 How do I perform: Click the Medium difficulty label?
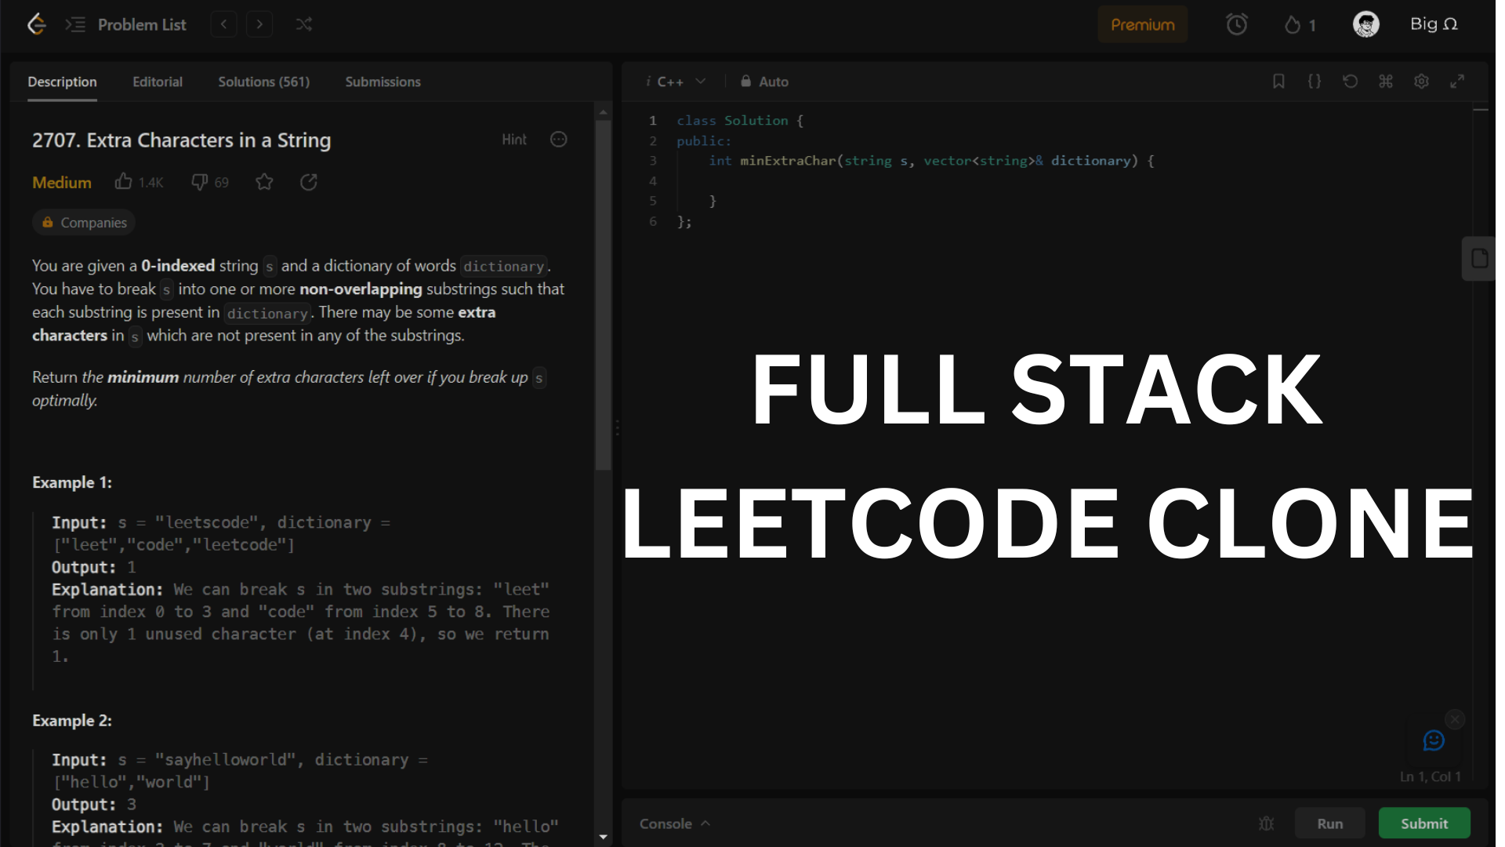pos(62,183)
